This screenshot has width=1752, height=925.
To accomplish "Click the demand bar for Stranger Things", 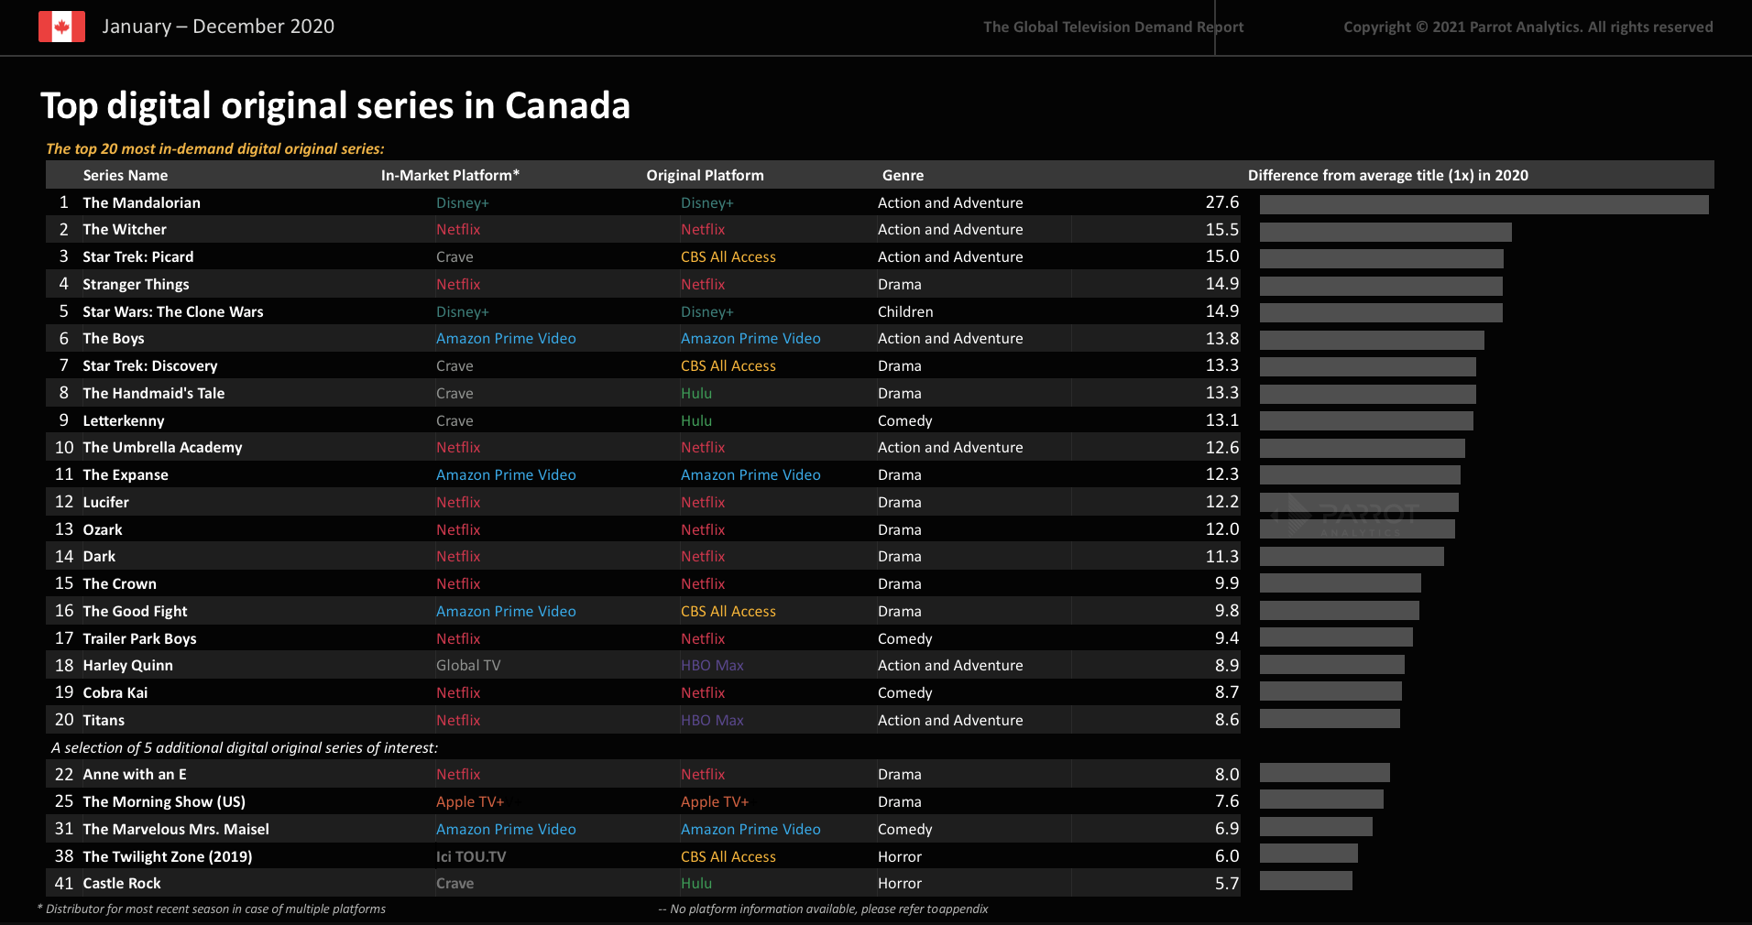I will pos(1381,286).
